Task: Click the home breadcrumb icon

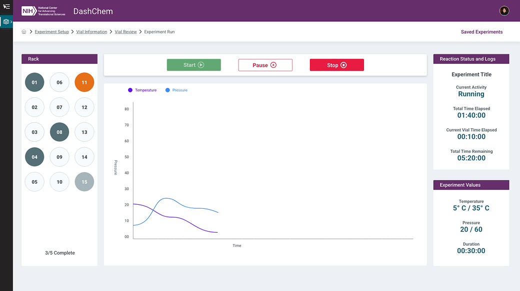Action: (24, 32)
